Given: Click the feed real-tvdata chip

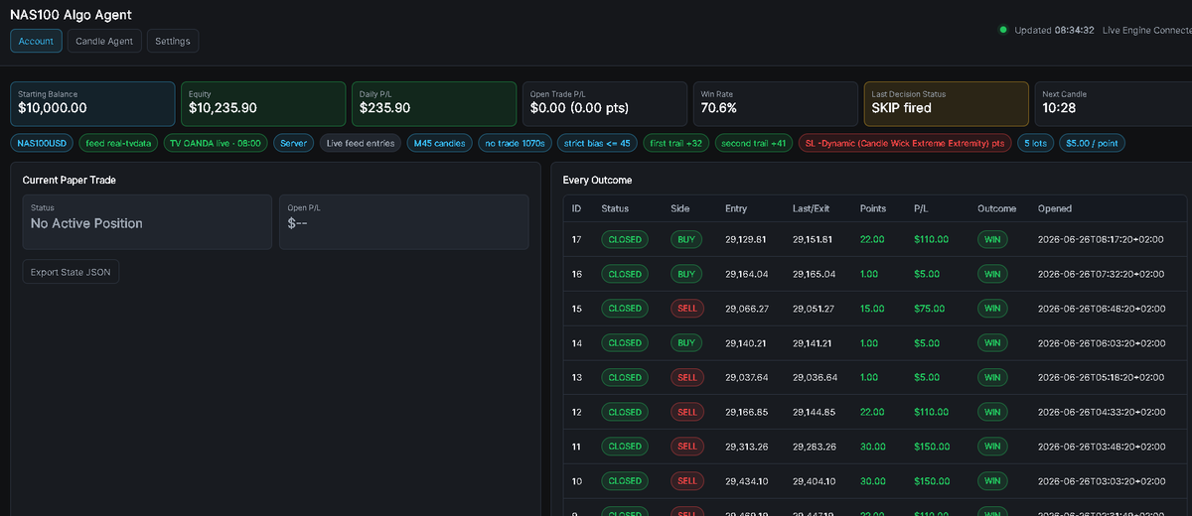Looking at the screenshot, I should [x=118, y=143].
